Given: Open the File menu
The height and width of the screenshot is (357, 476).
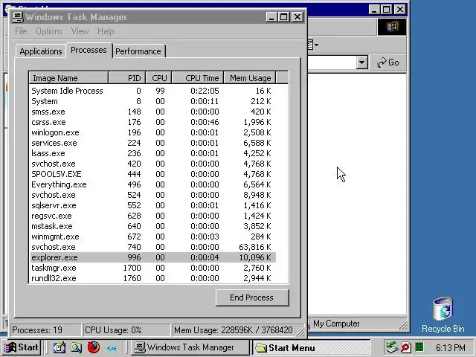Looking at the screenshot, I should click(21, 31).
